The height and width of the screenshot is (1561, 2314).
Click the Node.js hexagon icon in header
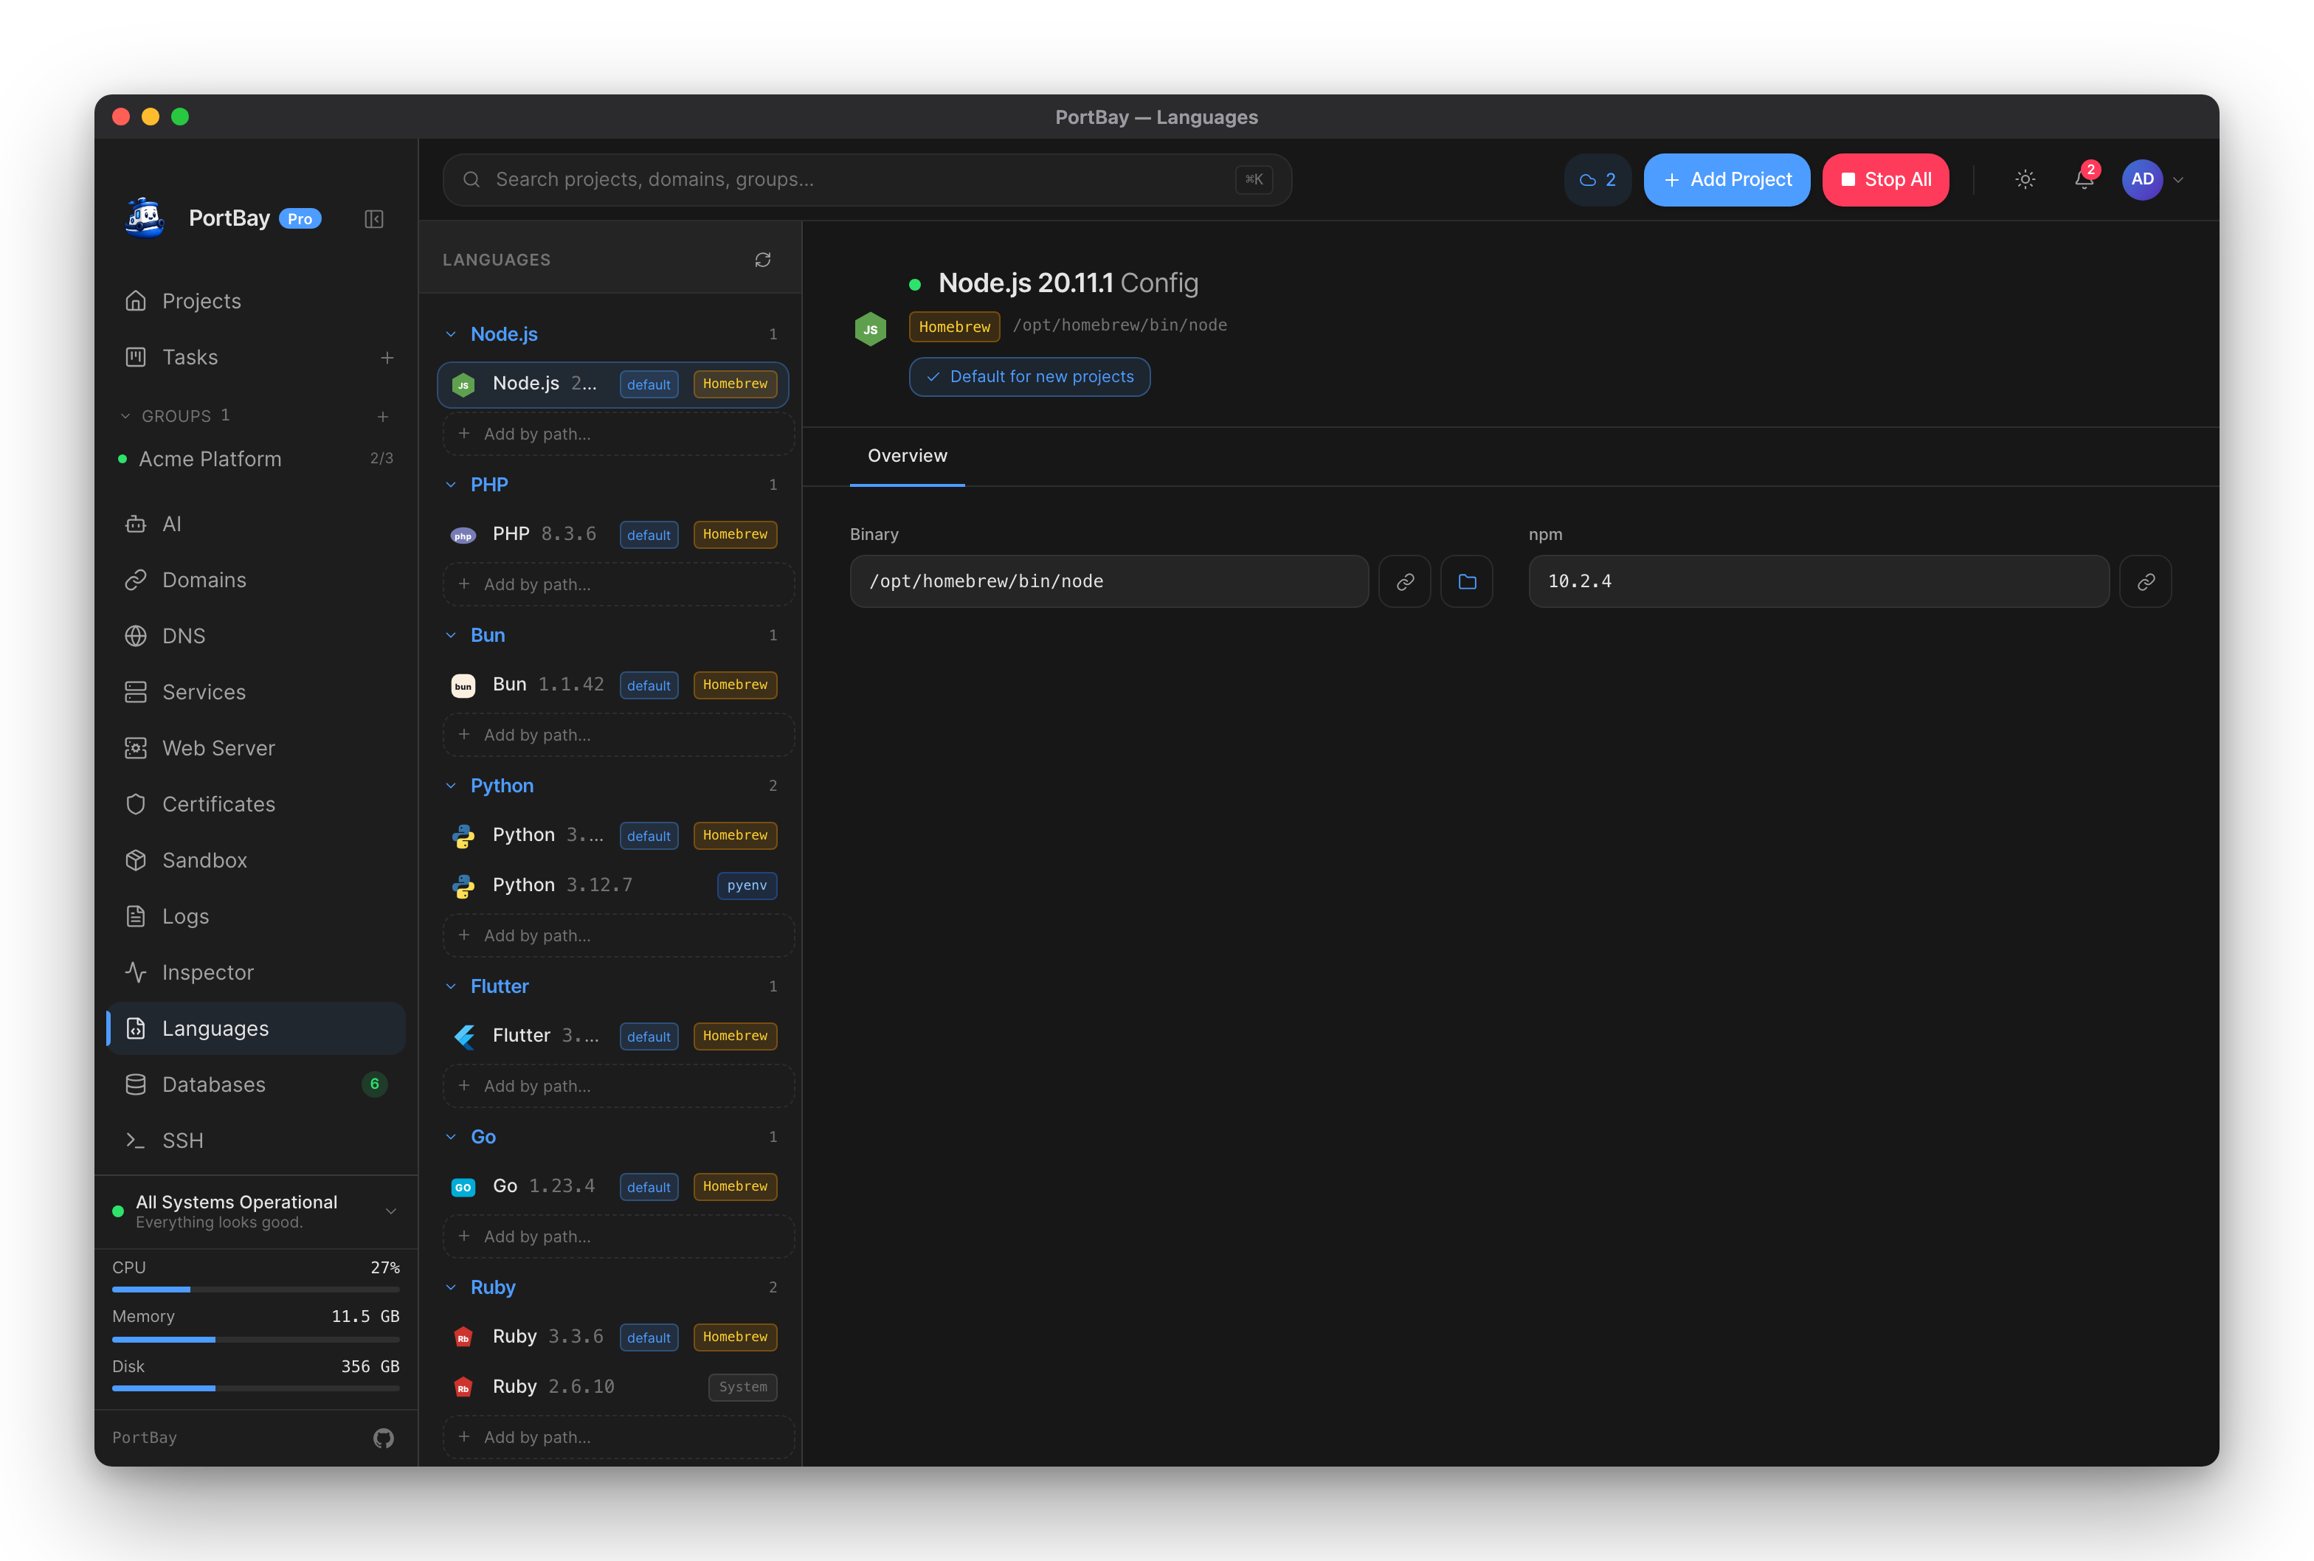coord(870,330)
